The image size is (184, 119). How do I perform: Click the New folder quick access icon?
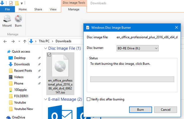point(17,3)
